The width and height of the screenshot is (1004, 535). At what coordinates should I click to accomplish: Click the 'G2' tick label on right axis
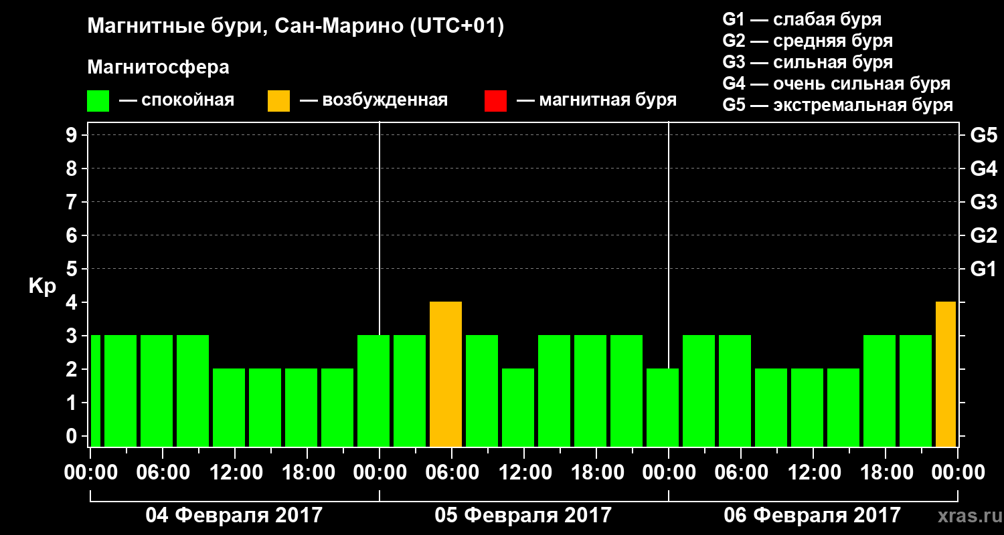pyautogui.click(x=983, y=235)
